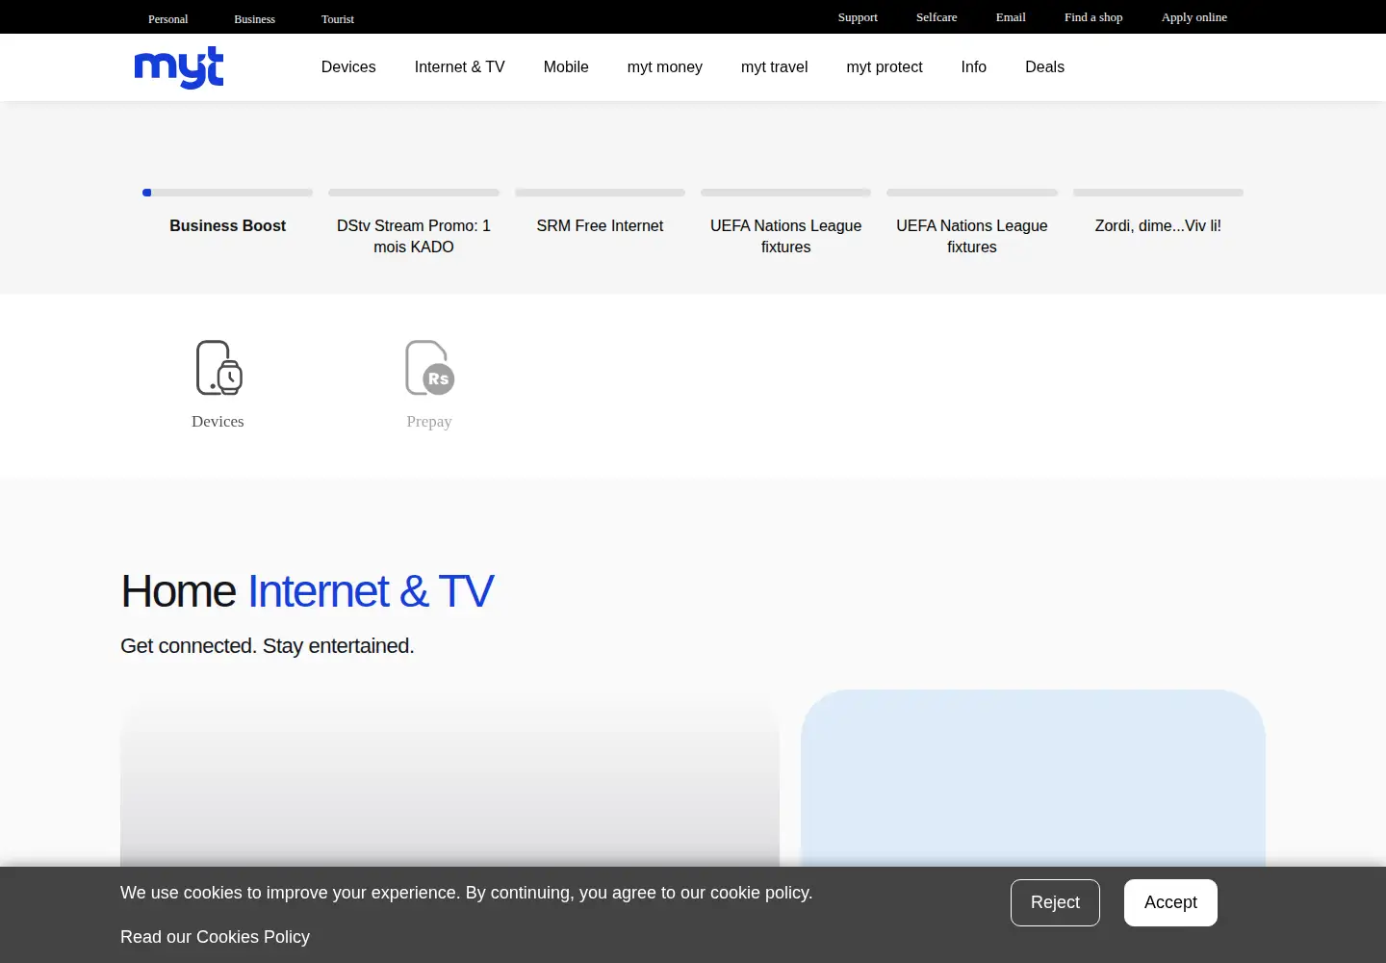Click the progress bar above Zordi, dime...Viv li!
Screen dimensions: 1386x963
(x=1158, y=193)
